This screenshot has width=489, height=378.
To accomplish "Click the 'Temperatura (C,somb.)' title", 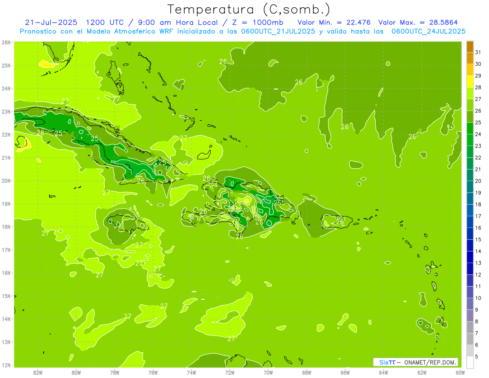I will [x=249, y=10].
